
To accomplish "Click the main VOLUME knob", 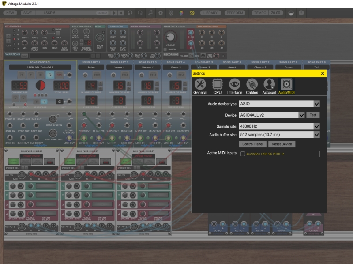I will [x=170, y=37].
